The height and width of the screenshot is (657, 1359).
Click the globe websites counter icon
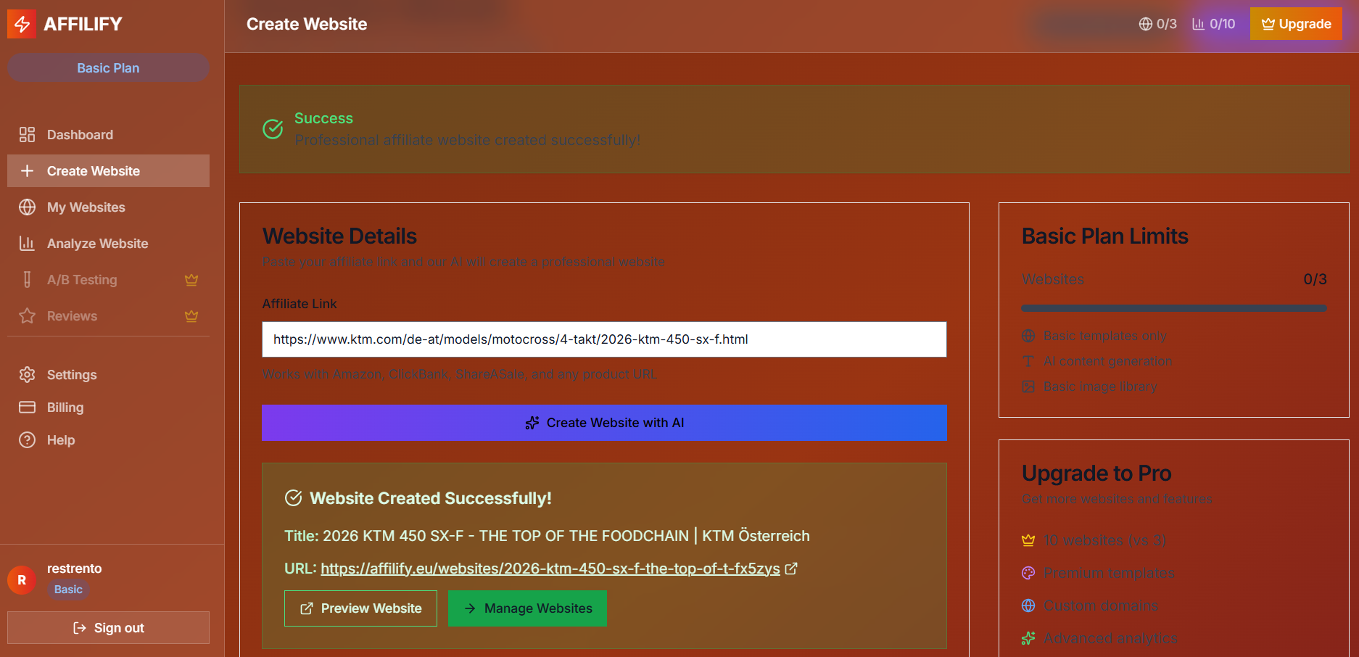(1145, 24)
